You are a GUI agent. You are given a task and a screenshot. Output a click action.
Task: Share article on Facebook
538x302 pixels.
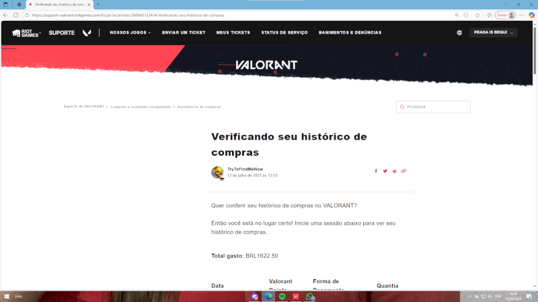tap(376, 171)
